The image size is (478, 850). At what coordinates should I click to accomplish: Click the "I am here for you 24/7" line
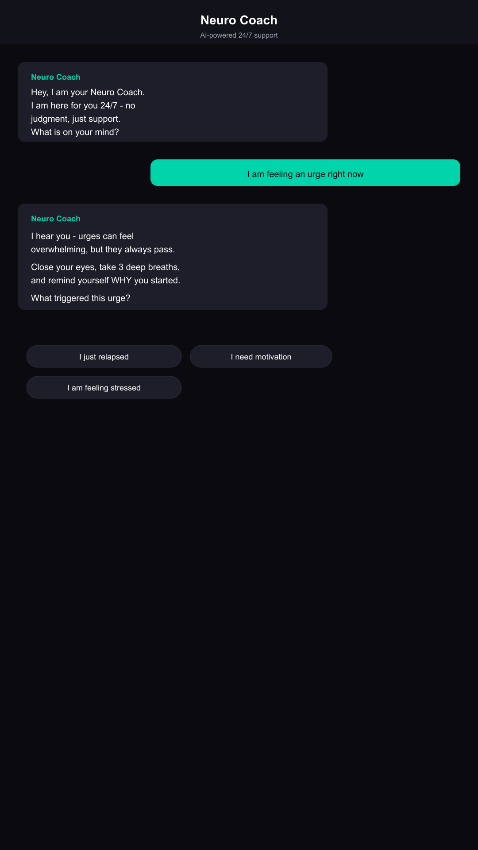coord(83,105)
